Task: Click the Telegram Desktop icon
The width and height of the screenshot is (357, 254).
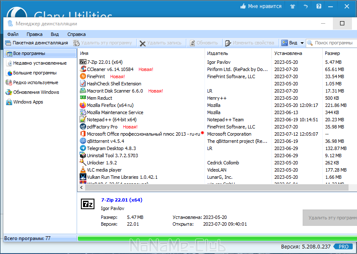Action: point(83,148)
